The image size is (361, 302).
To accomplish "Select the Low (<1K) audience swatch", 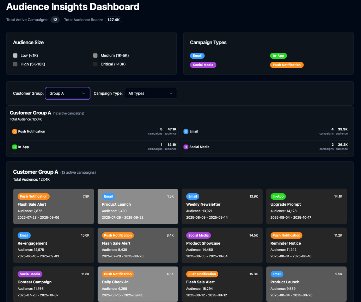I will [x=15, y=56].
